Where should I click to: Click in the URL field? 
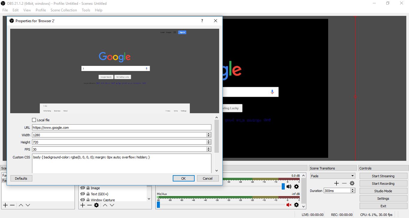coord(122,127)
